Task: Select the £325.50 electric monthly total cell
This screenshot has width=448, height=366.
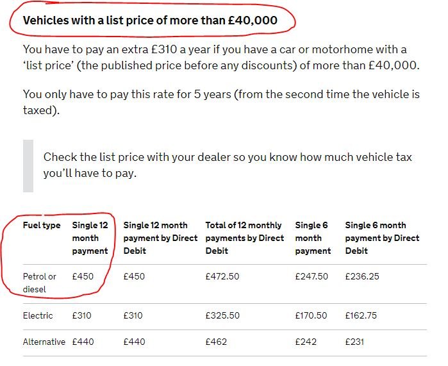Action: [222, 315]
